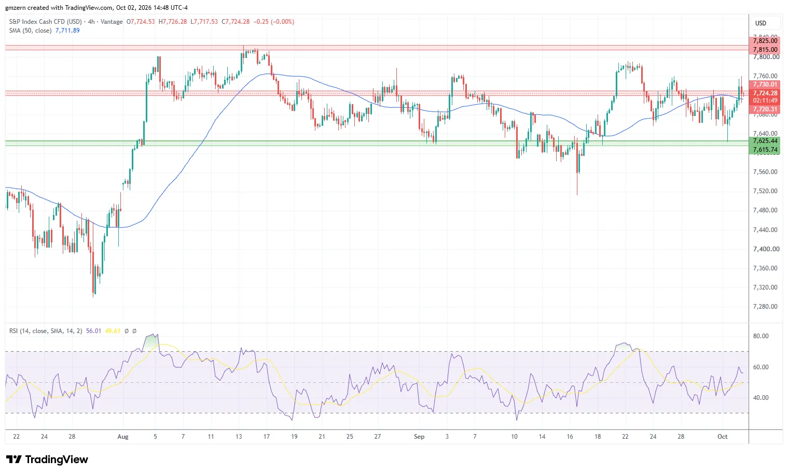Click the RSI value 56.01 in legend

[93, 331]
